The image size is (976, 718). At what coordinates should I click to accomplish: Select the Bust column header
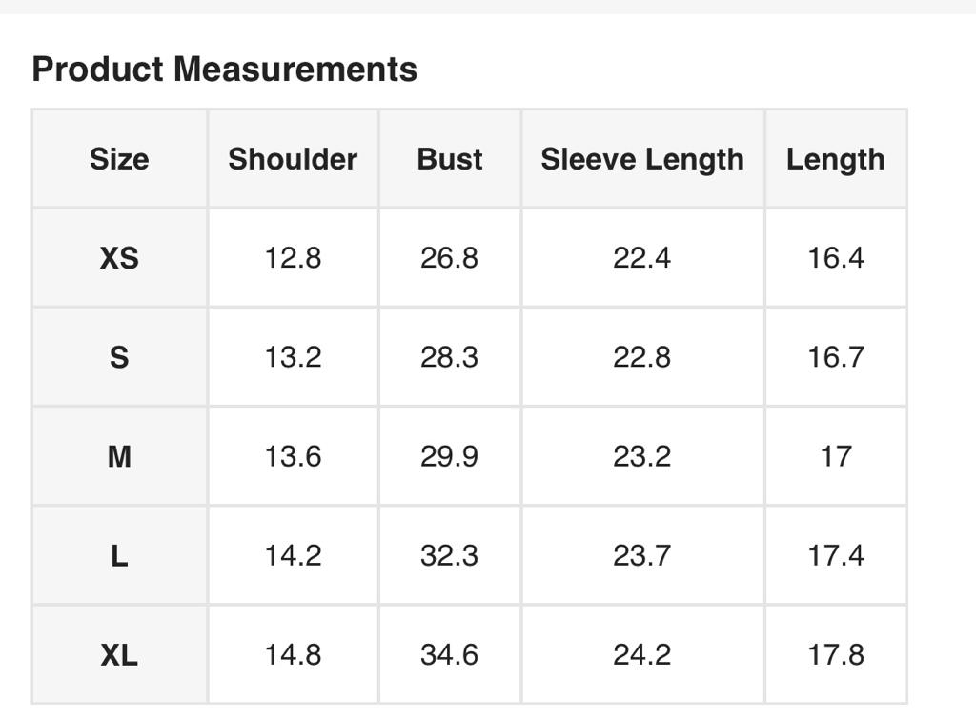click(450, 159)
